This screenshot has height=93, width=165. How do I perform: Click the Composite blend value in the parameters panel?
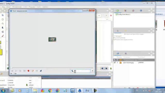[x=11, y=85]
